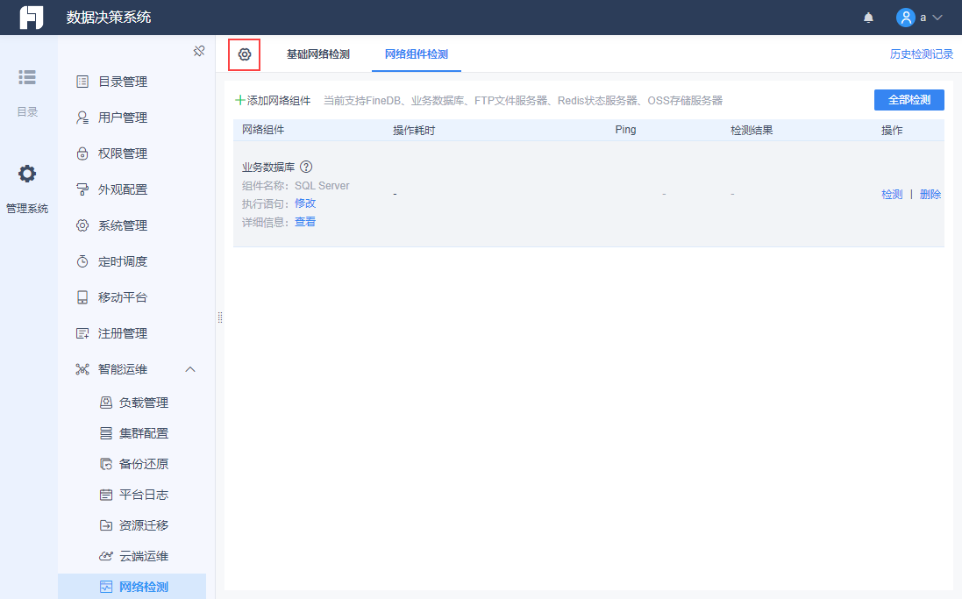The image size is (962, 599).
Task: Click 添加网络组件 text
Action: point(279,101)
